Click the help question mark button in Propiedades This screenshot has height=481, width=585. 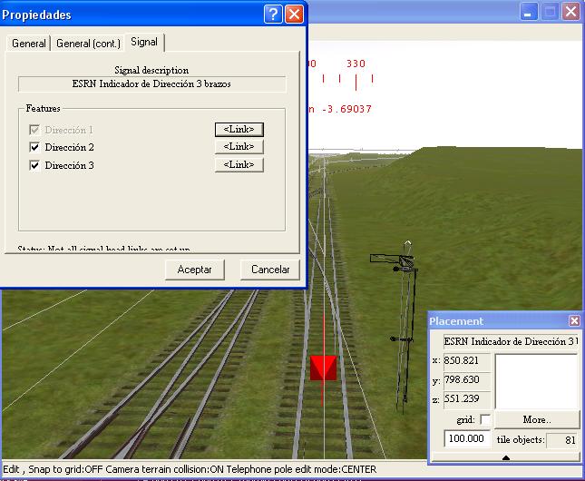[273, 15]
